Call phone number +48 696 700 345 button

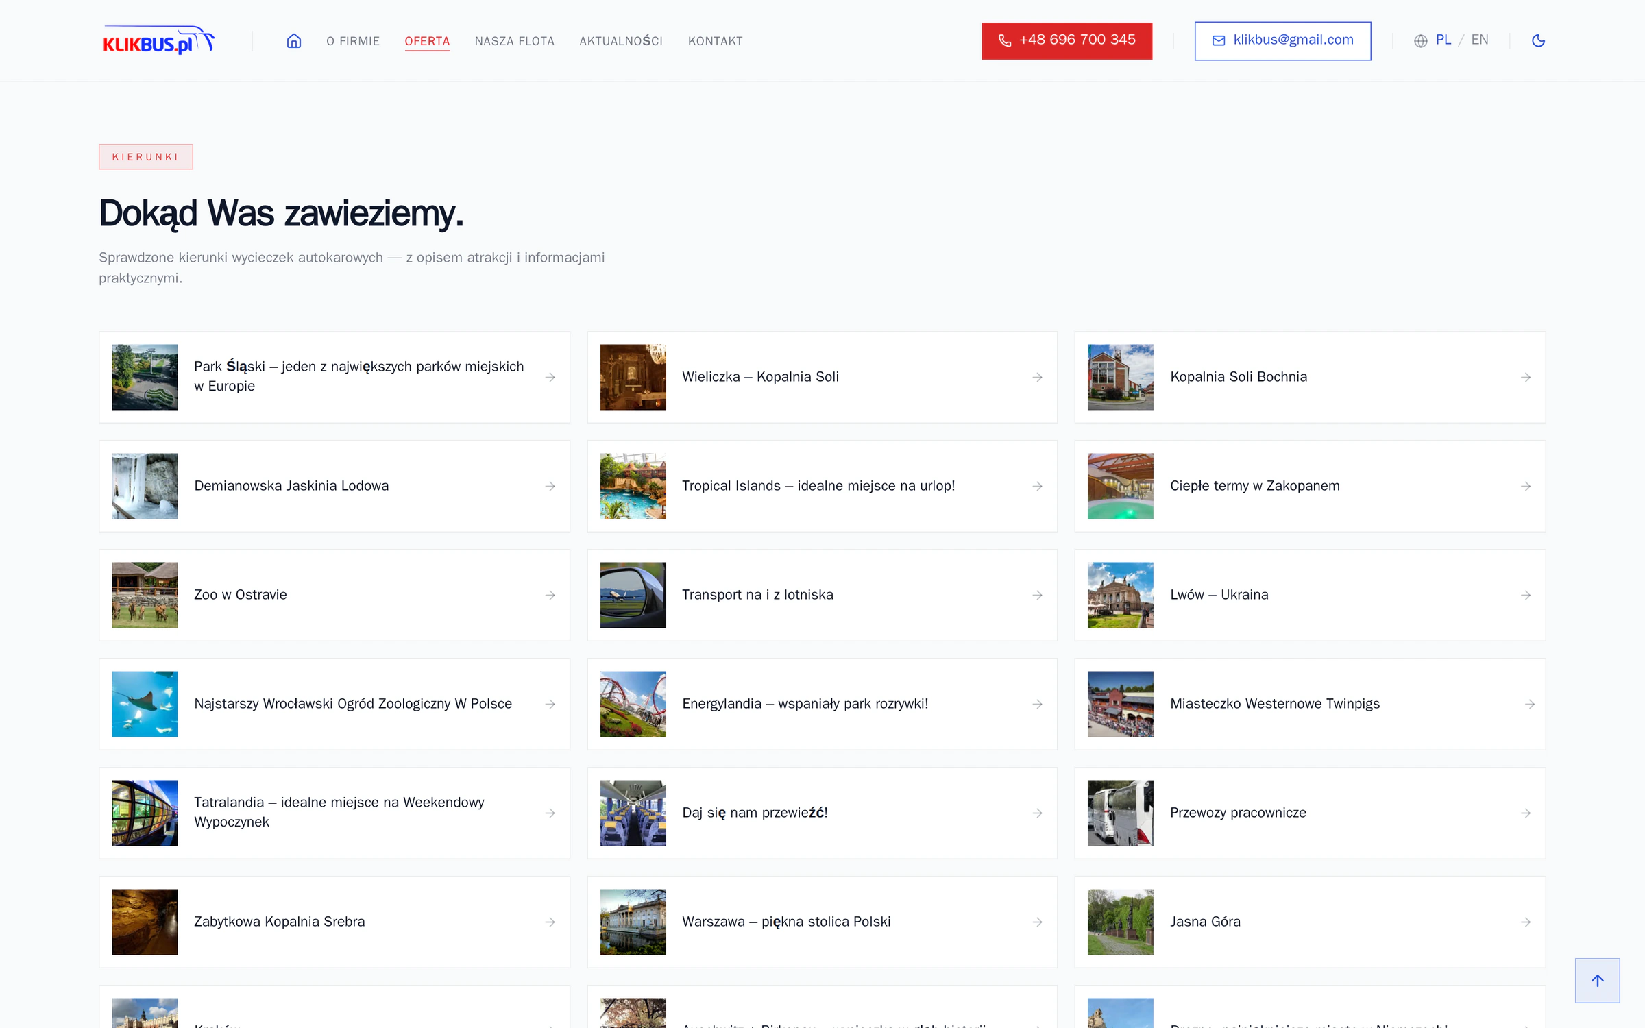pyautogui.click(x=1067, y=41)
